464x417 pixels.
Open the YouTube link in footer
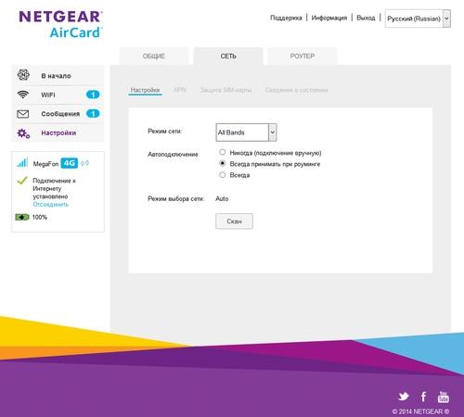[443, 397]
